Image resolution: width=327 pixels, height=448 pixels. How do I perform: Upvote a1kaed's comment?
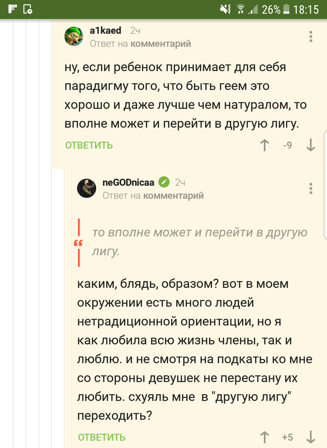265,145
